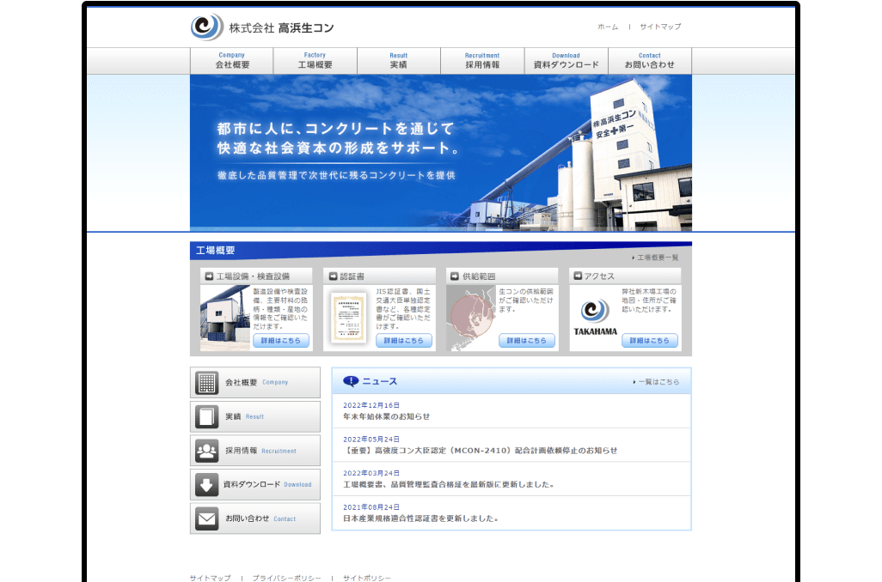
Task: Open the 日本産業規格適合性認証書 update news item
Action: point(421,518)
